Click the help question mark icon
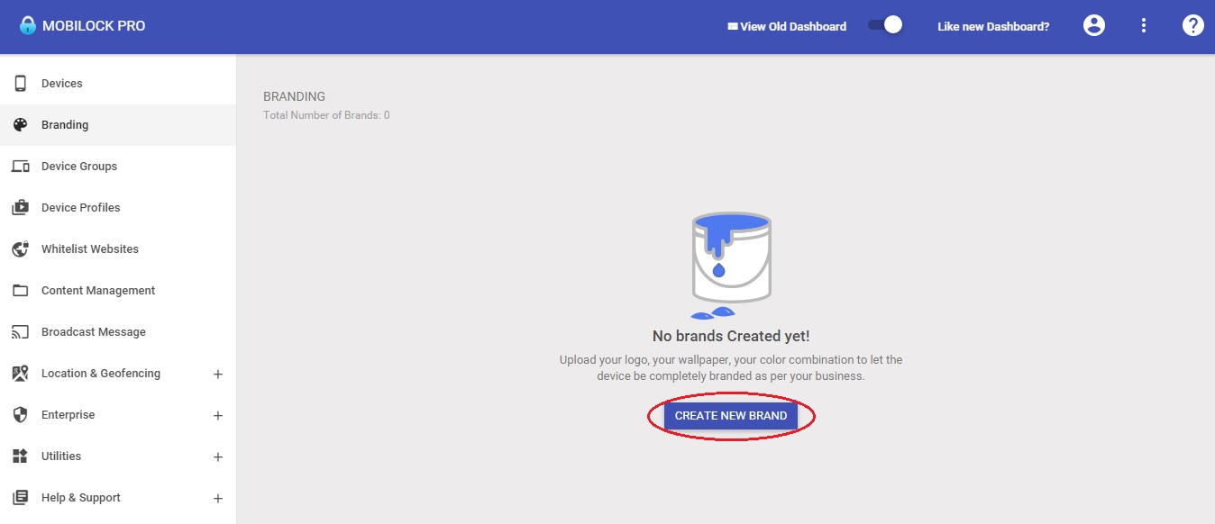 point(1192,25)
